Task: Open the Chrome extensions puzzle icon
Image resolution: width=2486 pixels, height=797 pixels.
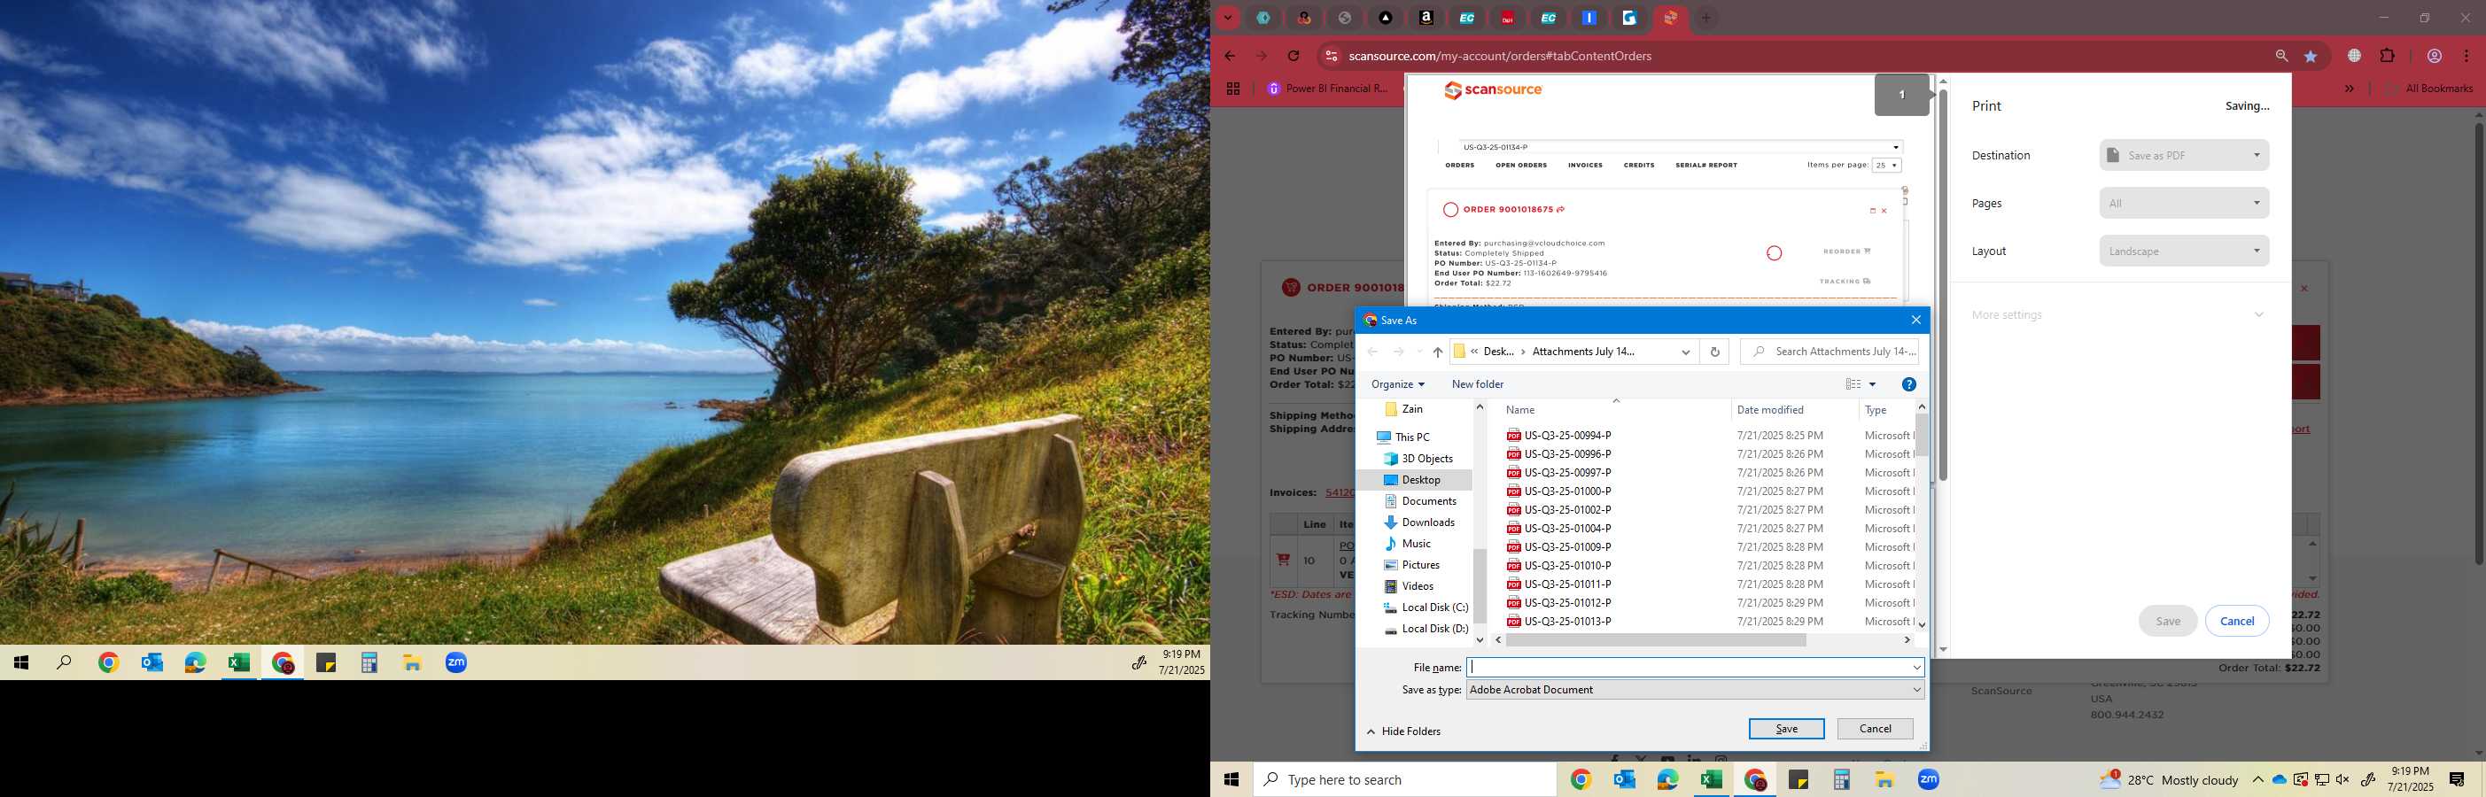Action: pyautogui.click(x=2388, y=56)
